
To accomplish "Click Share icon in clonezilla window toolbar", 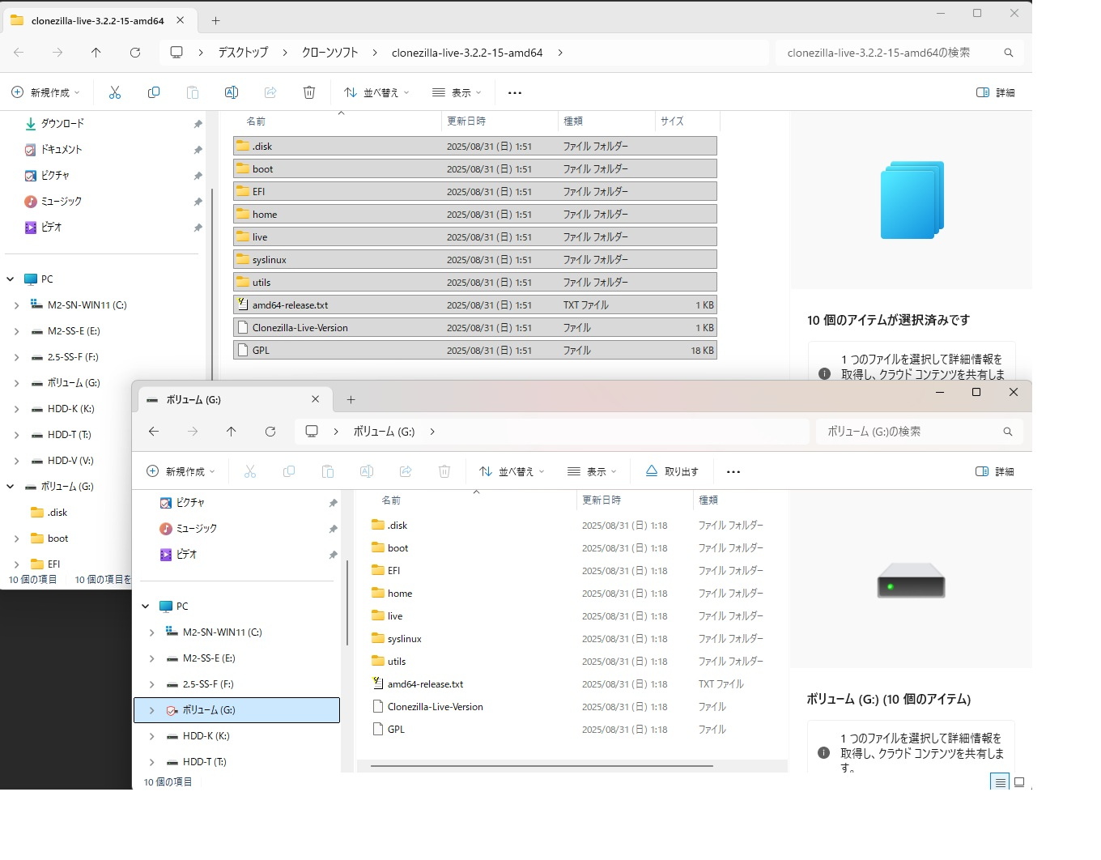I will click(x=270, y=93).
